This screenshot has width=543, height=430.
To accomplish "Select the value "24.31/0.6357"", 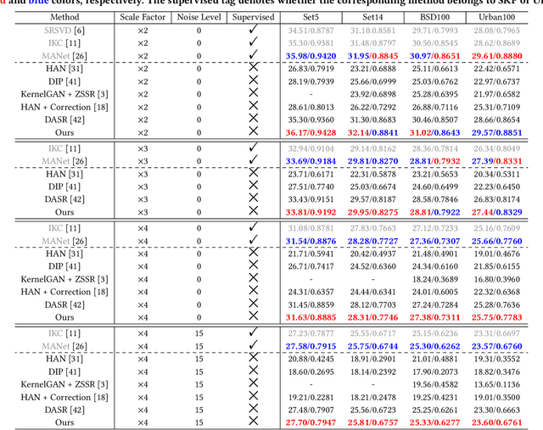I will (x=311, y=293).
